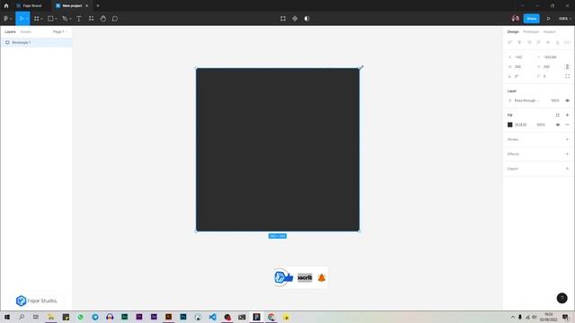Screen dimensions: 575x323
Task: Hide the fill with eye icon
Action: (x=558, y=125)
